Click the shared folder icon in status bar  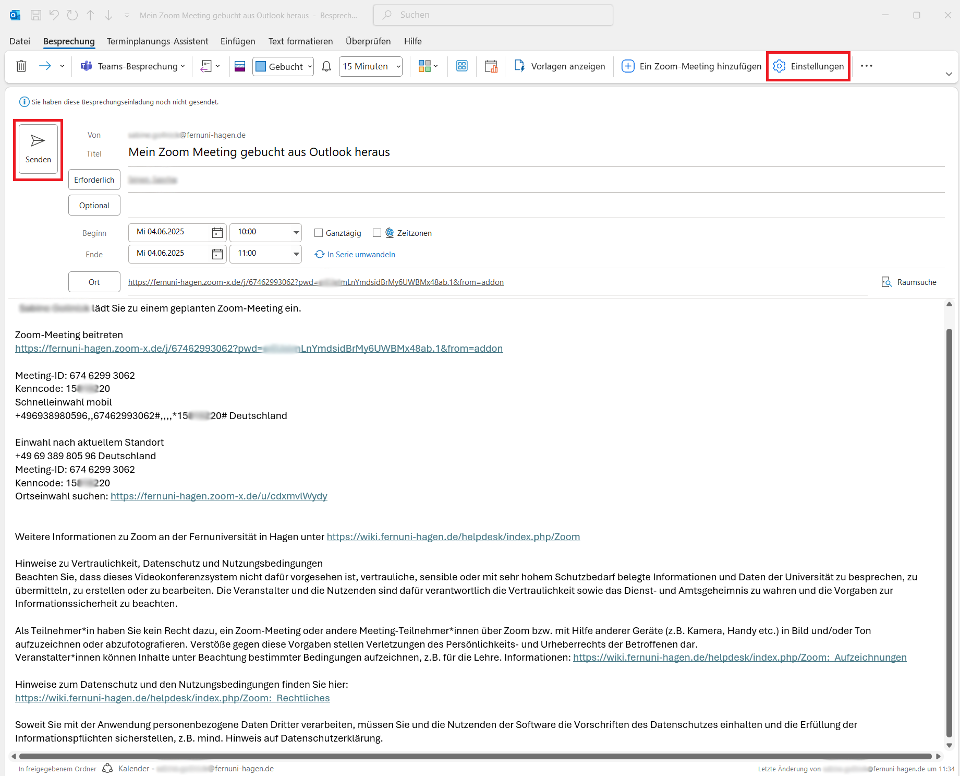[x=107, y=768]
